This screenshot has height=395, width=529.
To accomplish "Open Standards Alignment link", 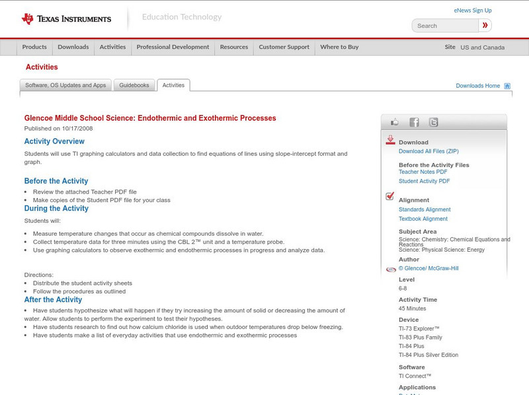I will click(x=425, y=209).
